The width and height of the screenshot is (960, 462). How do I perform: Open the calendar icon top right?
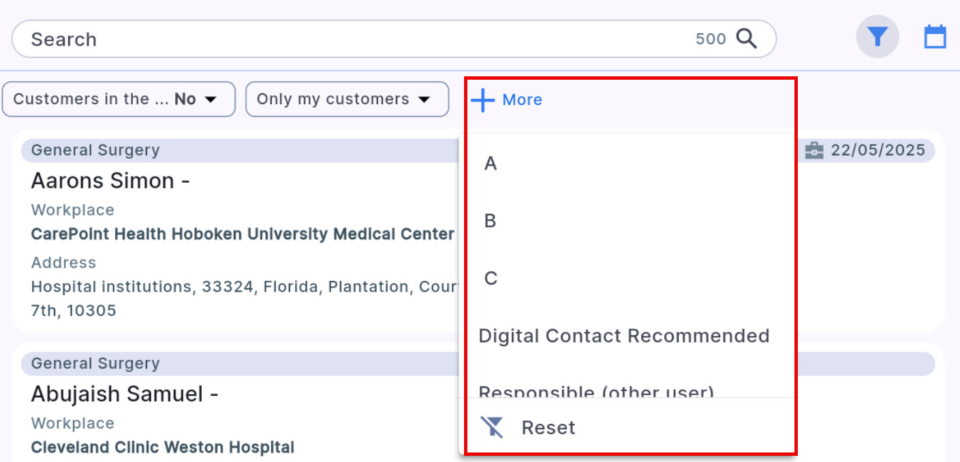935,37
